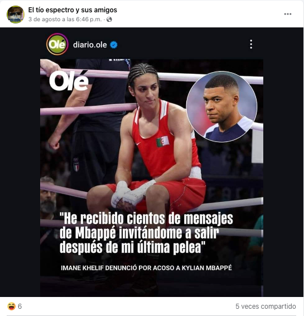This screenshot has height=316, width=304.
Task: Click the Italian emblem on the black pants
Action: pyautogui.click(x=76, y=164)
